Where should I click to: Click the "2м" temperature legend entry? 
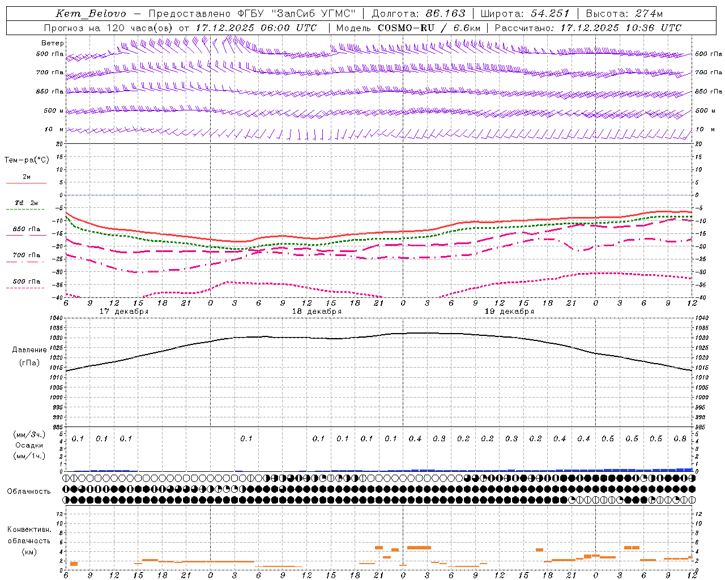pyautogui.click(x=27, y=177)
